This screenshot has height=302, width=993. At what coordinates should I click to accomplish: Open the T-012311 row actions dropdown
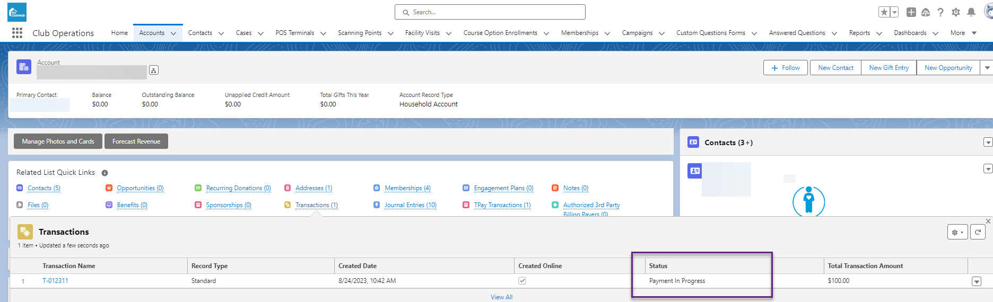(977, 281)
